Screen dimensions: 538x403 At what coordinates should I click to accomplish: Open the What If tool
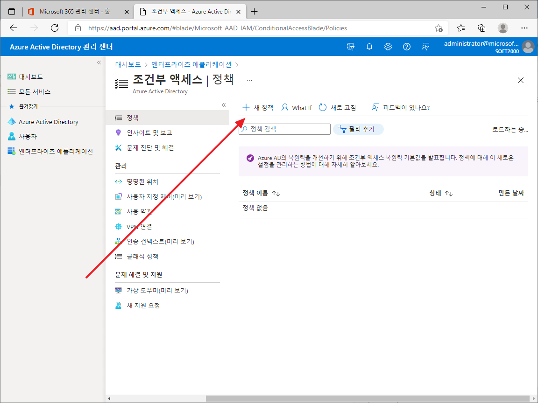click(297, 108)
